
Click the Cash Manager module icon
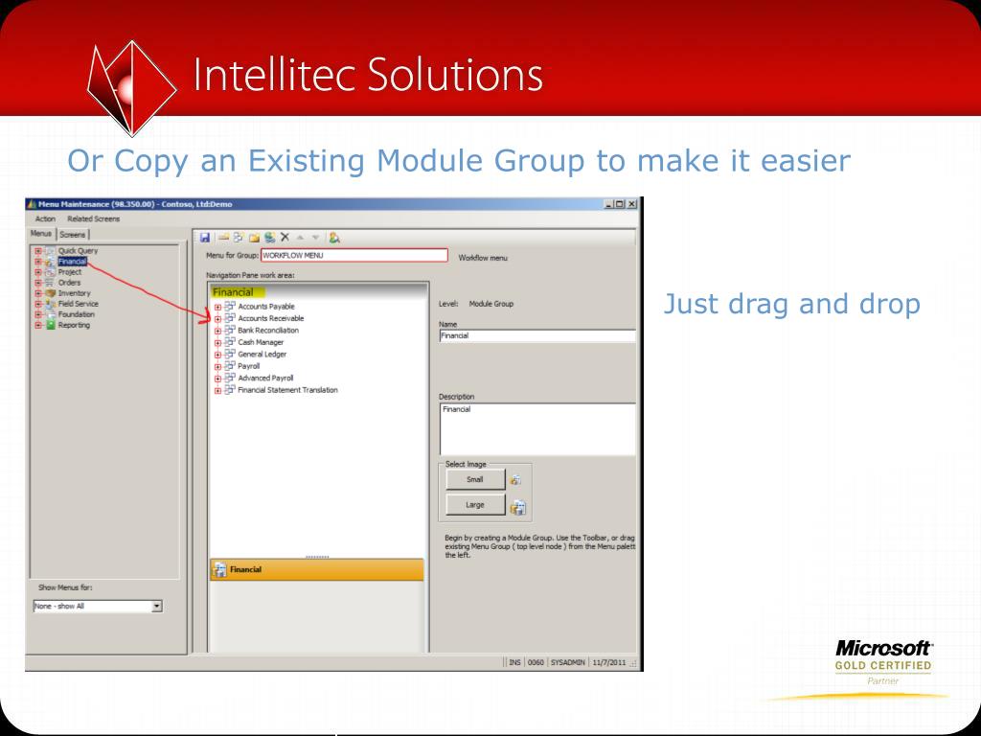[x=230, y=342]
